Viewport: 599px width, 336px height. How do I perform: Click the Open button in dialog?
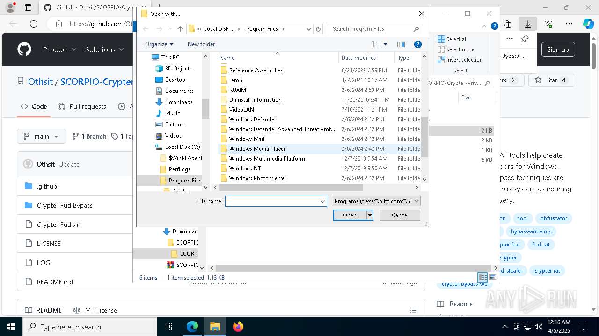pyautogui.click(x=350, y=215)
